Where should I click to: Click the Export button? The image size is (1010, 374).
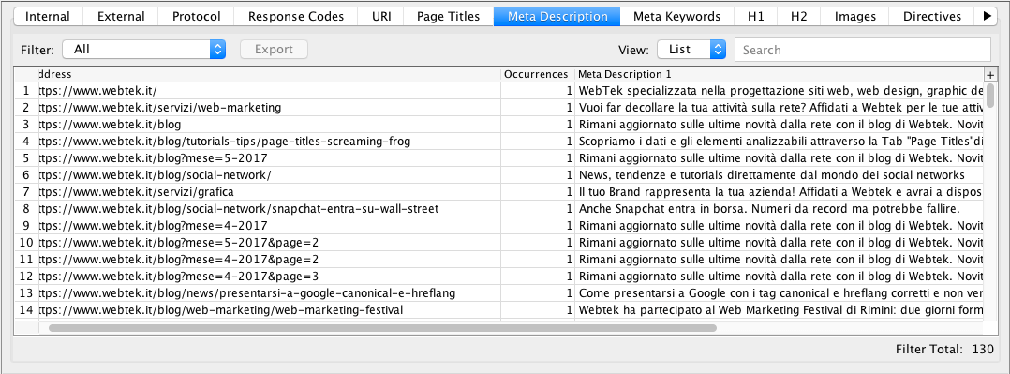click(x=274, y=49)
